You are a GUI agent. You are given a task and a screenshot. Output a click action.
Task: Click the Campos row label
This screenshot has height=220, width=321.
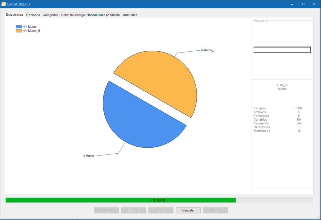[x=260, y=108]
